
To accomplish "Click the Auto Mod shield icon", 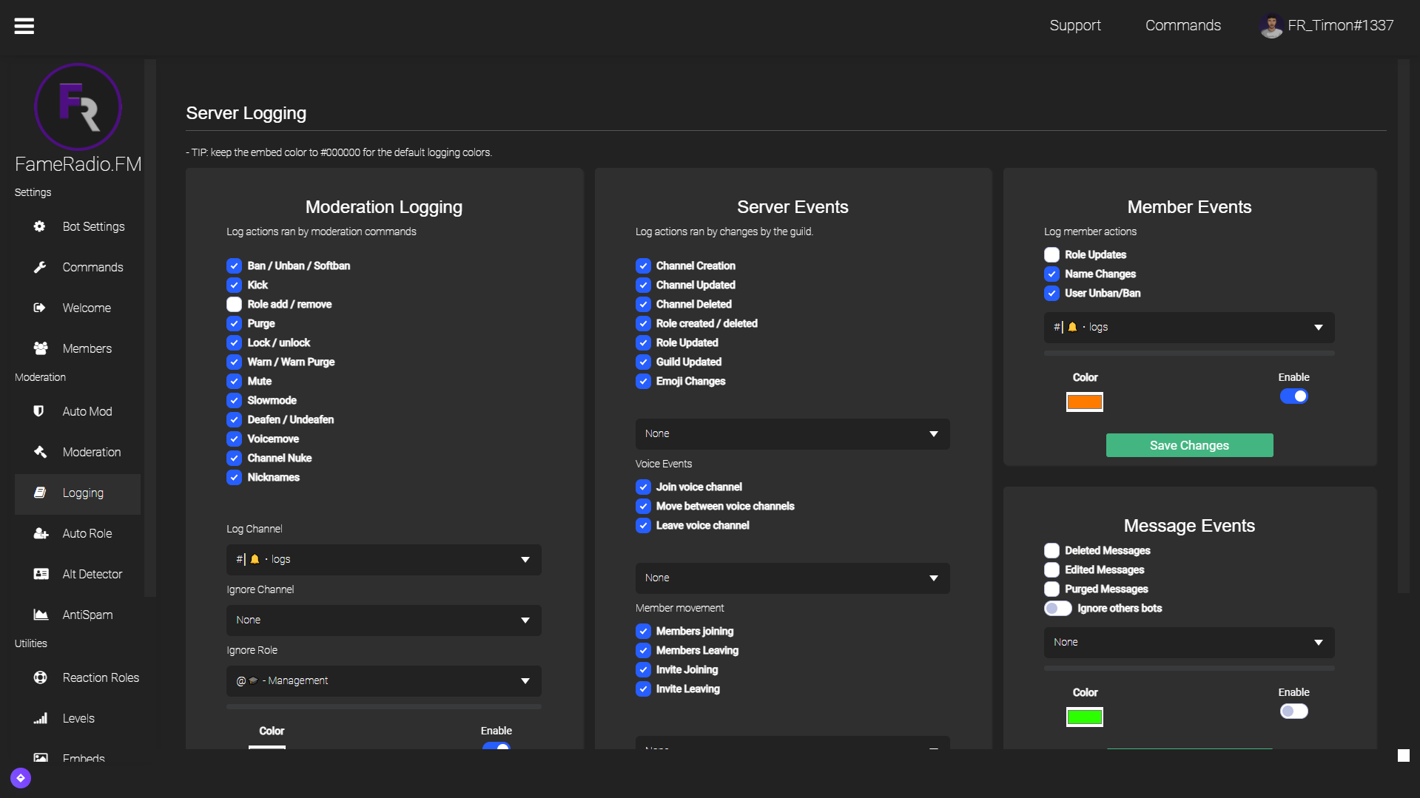I will [39, 411].
